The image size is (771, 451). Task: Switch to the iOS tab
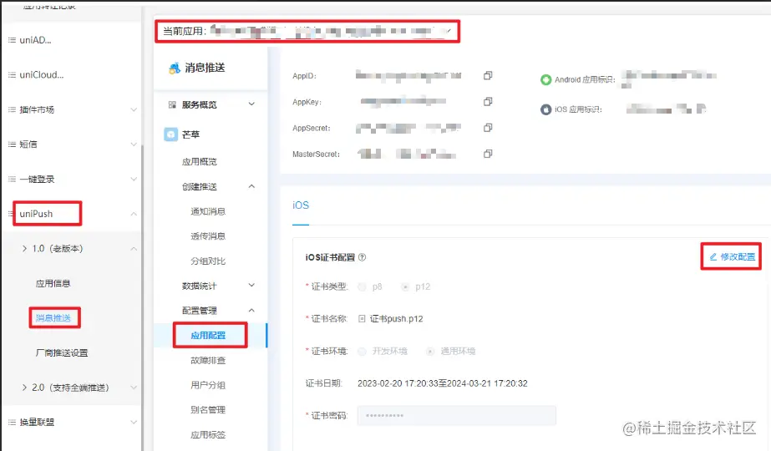(301, 205)
